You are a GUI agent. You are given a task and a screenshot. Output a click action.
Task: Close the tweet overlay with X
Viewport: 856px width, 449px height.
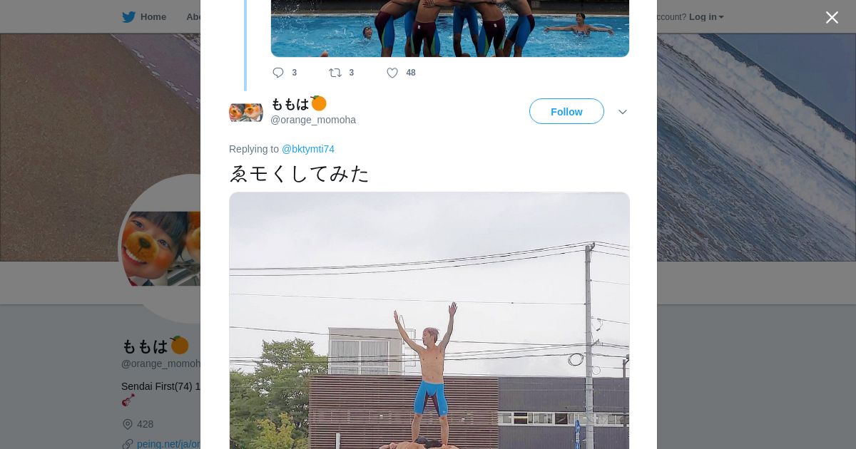[832, 18]
